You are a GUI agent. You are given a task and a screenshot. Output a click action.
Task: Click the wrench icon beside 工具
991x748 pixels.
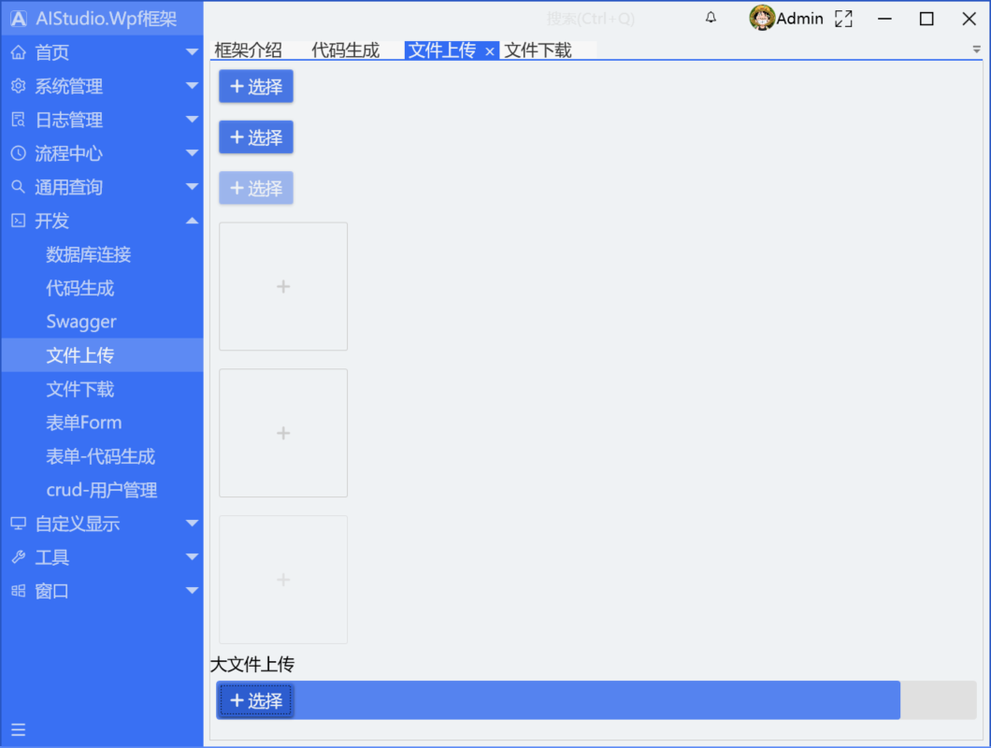19,557
